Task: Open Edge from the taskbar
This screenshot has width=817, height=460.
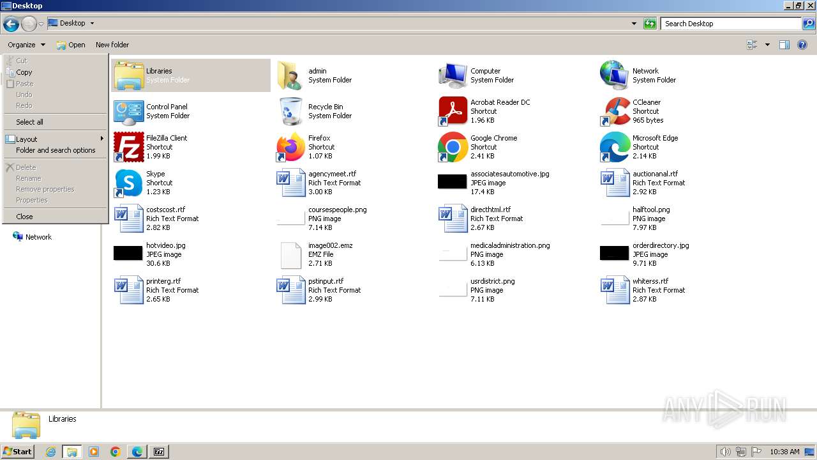Action: pos(137,452)
